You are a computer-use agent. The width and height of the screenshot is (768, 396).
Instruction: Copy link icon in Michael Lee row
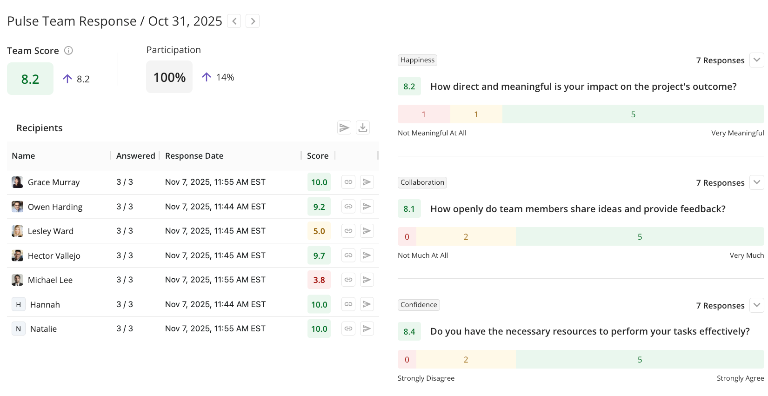(348, 280)
